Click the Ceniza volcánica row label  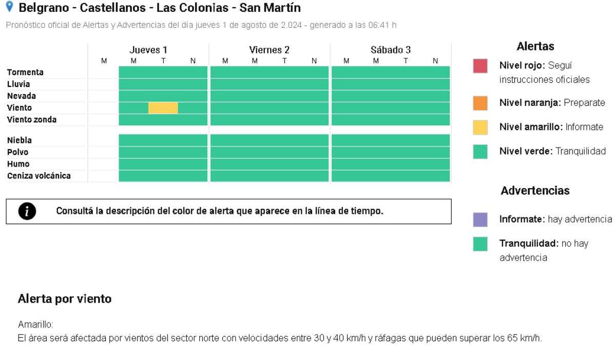pos(39,176)
